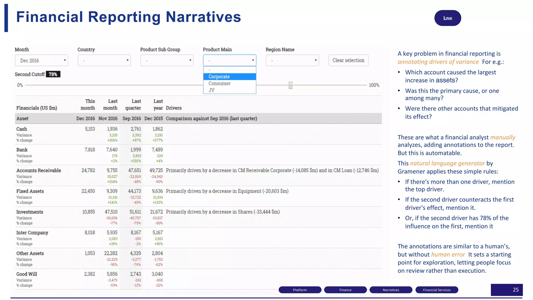Click the Nov 2016 column date

pyautogui.click(x=108, y=118)
